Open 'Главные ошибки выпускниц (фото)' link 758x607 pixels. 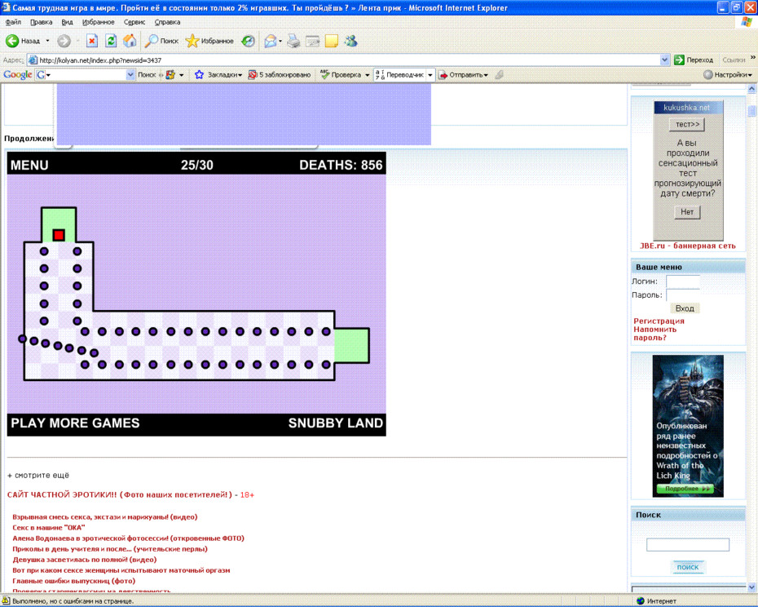coord(73,581)
